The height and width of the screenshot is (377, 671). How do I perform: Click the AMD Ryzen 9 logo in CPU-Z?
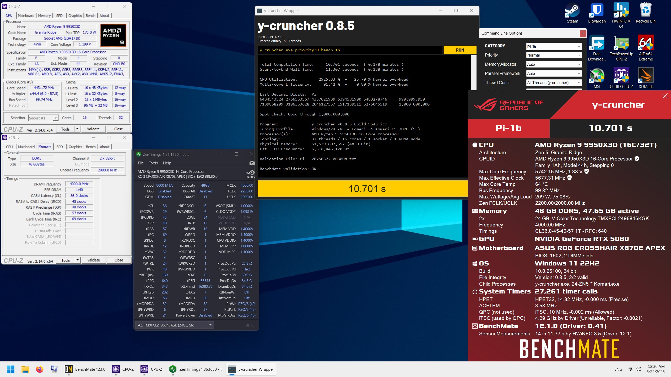click(113, 35)
